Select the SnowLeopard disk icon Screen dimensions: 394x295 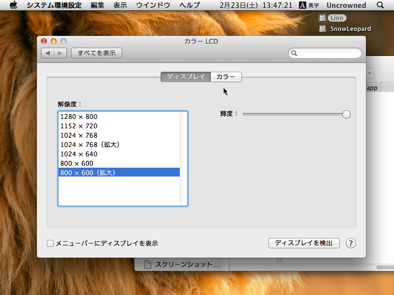tap(323, 29)
